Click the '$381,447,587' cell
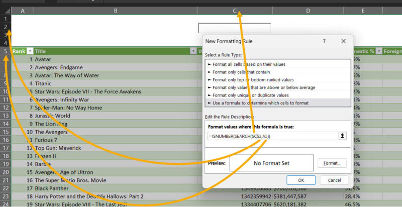This screenshot has width=402, height=207. [308, 196]
